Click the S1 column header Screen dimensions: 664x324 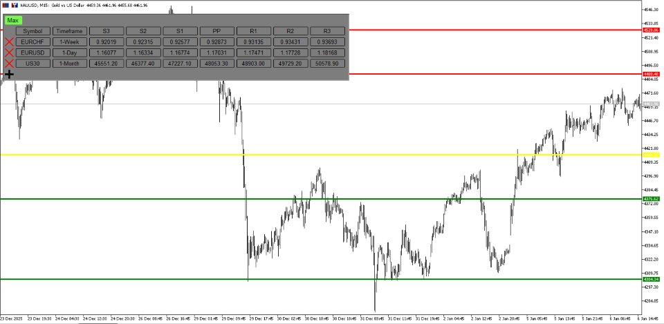[181, 31]
